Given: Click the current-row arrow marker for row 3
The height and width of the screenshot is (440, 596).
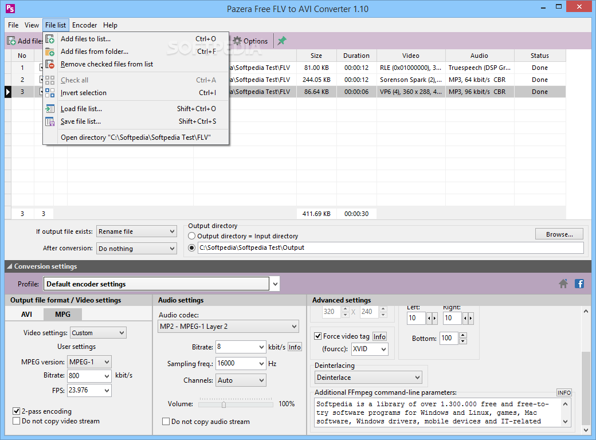Looking at the screenshot, I should pyautogui.click(x=7, y=92).
